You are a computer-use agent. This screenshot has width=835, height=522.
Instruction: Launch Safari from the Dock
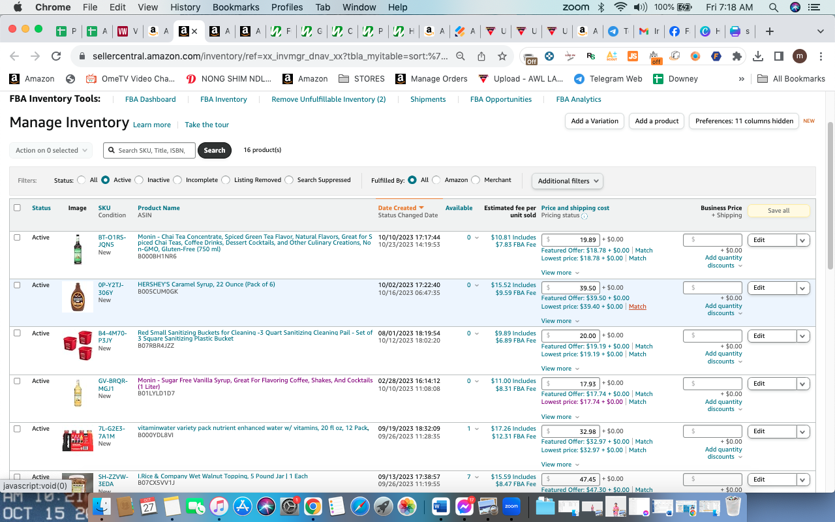tap(360, 506)
